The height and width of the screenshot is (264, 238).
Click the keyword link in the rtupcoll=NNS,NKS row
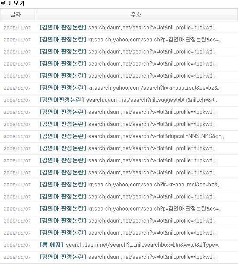point(63,136)
